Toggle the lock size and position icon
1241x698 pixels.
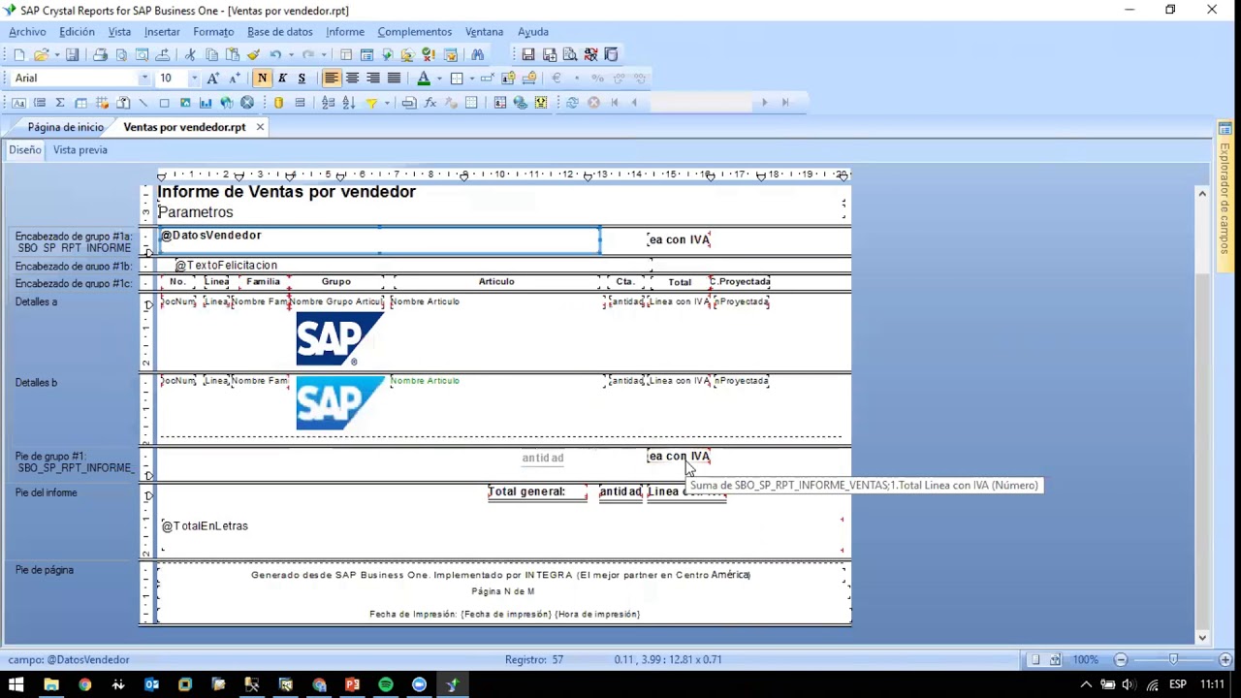coord(529,79)
